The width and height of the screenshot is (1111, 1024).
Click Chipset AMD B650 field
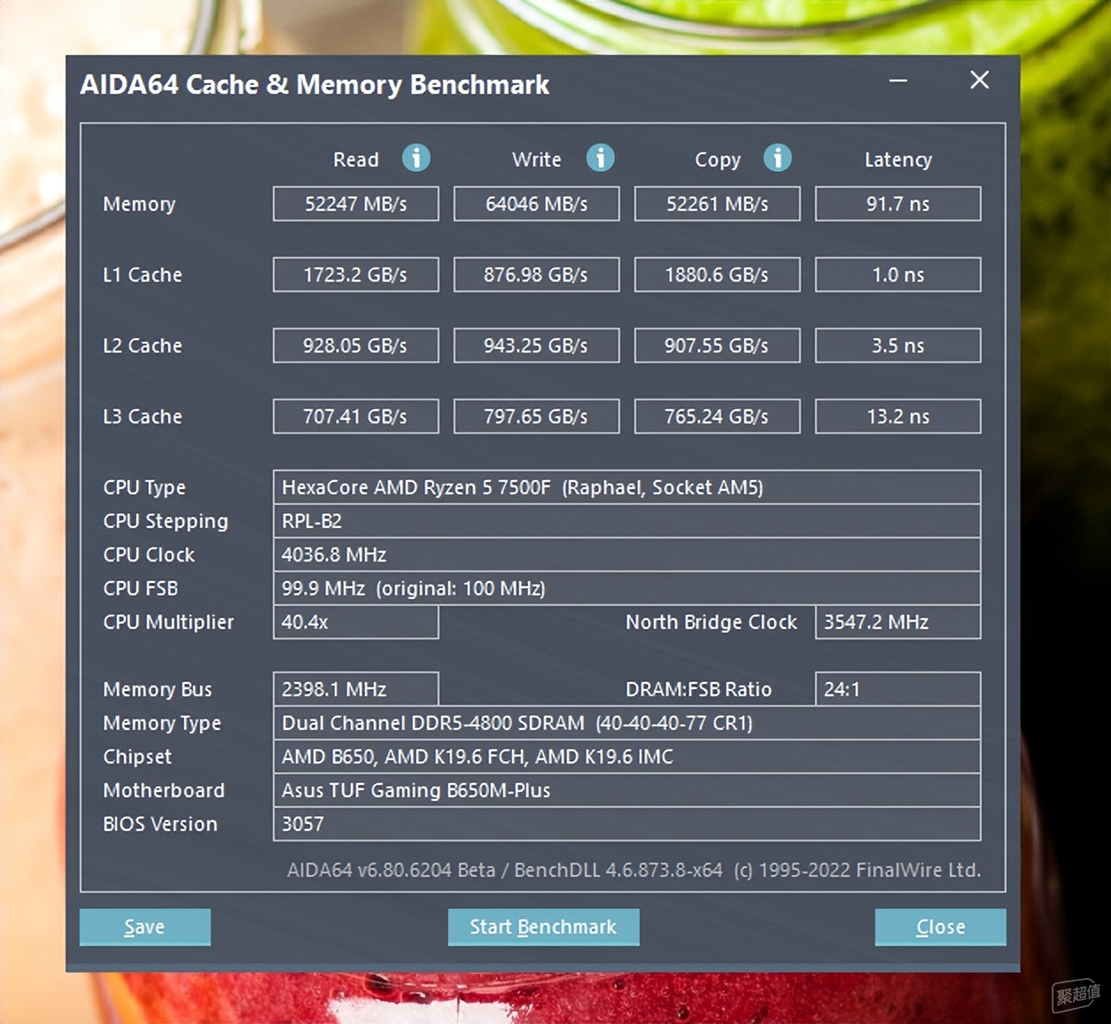coord(627,756)
